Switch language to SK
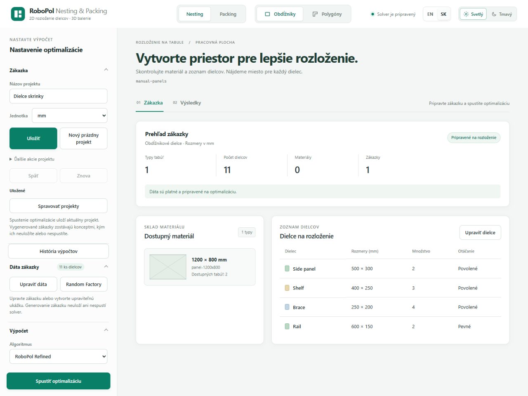Screen dimensions: 528x396 [x=443, y=14]
